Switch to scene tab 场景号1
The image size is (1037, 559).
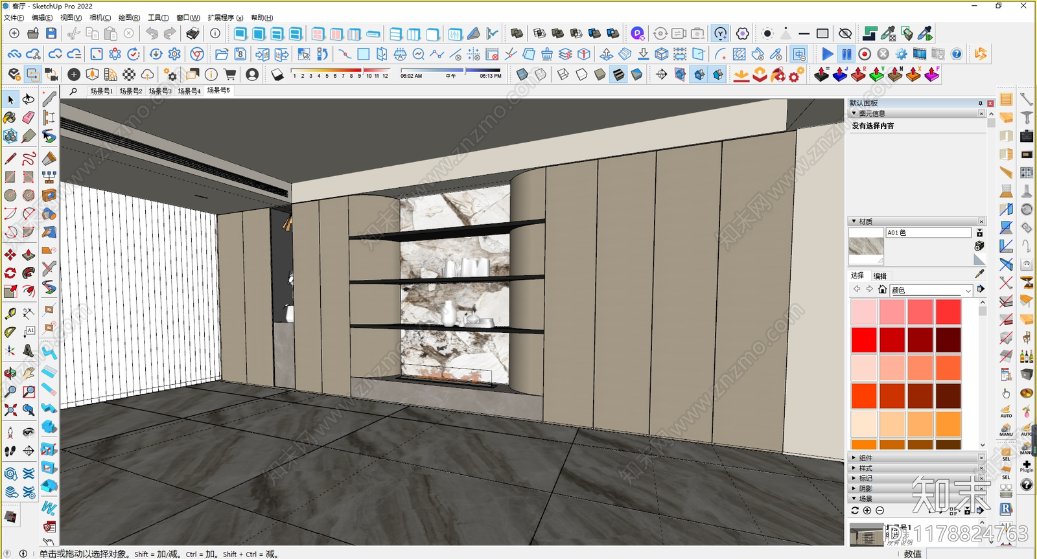point(101,91)
